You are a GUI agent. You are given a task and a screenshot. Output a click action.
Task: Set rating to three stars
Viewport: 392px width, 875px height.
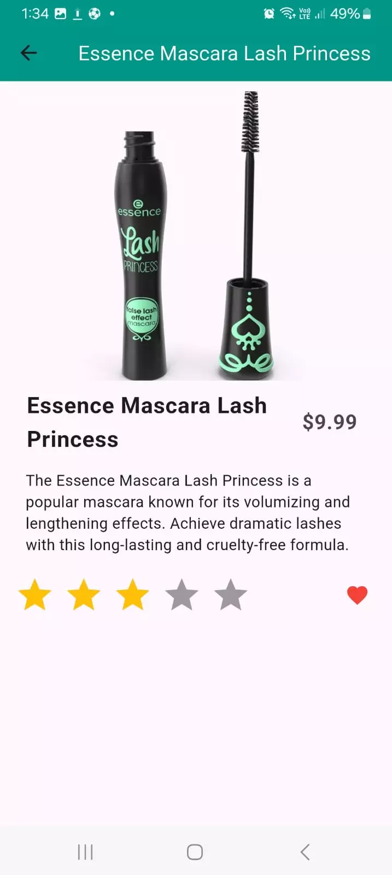pos(133,594)
